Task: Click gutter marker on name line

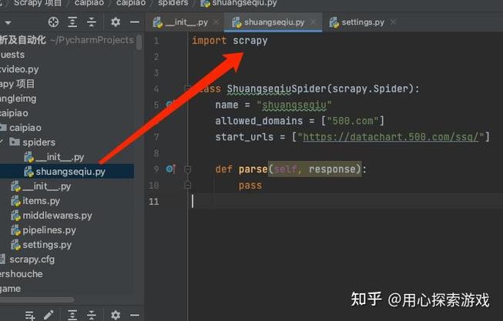Action: click(170, 104)
